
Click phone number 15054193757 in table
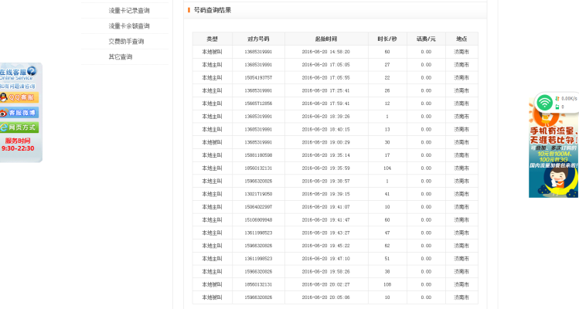[258, 78]
